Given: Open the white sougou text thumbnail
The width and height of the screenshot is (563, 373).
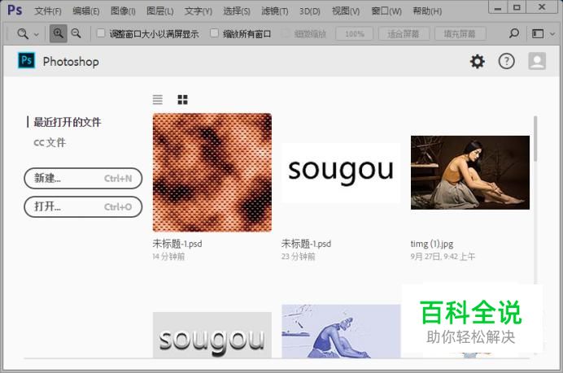Looking at the screenshot, I should click(341, 172).
